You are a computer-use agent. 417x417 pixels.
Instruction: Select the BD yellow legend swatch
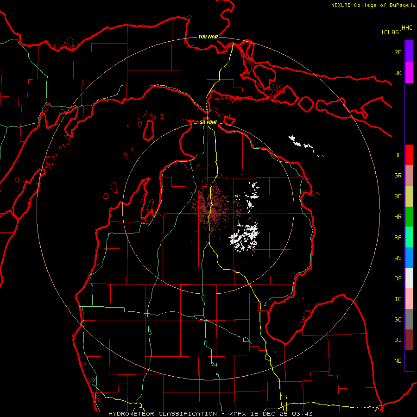(x=409, y=196)
